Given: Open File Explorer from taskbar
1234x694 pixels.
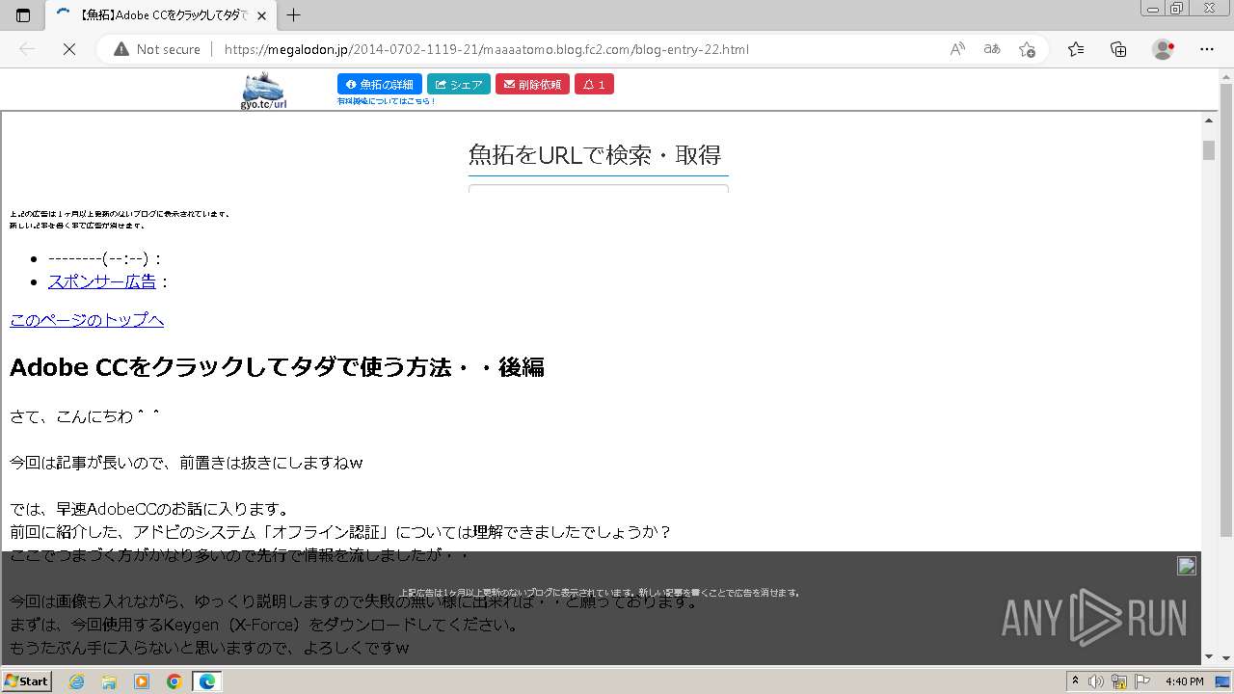Looking at the screenshot, I should [x=109, y=681].
